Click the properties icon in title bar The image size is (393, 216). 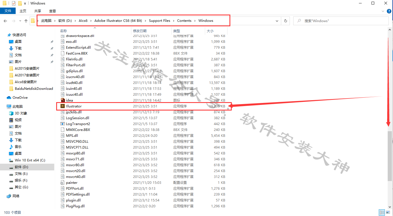tap(14, 3)
